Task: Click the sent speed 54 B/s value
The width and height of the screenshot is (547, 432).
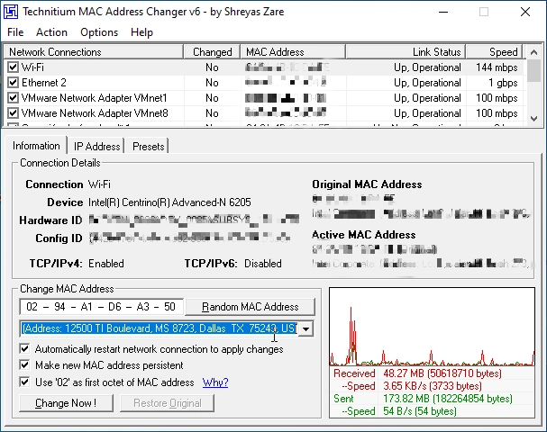Action: coord(420,411)
